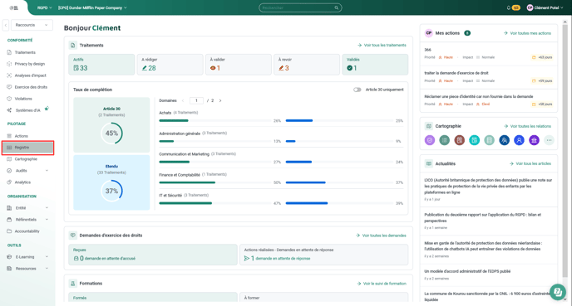The image size is (572, 306).
Task: Click the Registre icon in sidebar
Action: (x=9, y=148)
